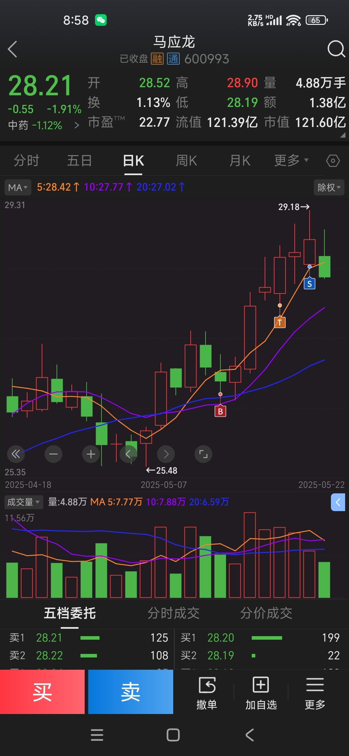Open 成交量 volume indicator dropdown

pos(24,502)
